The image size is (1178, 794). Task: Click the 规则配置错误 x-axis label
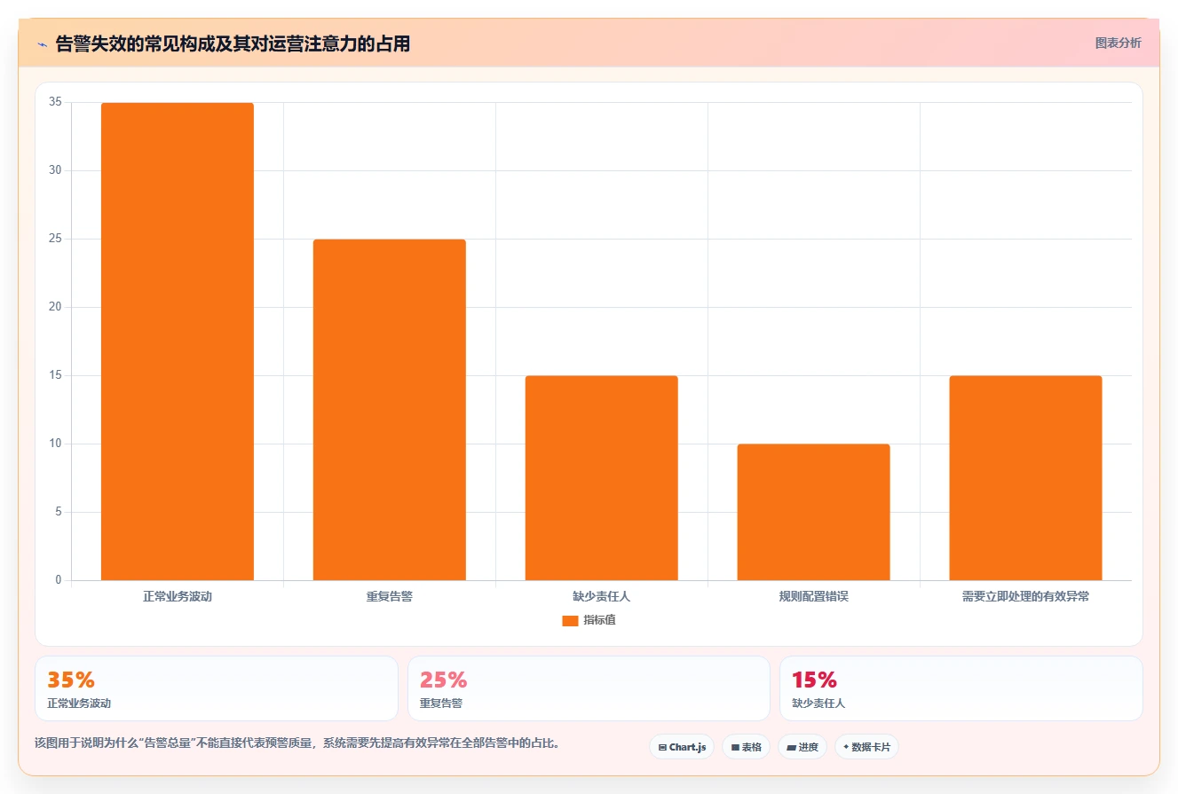813,596
